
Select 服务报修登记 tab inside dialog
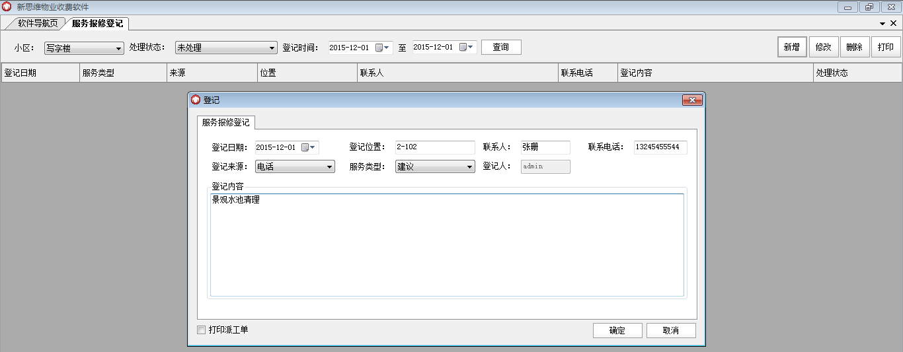(226, 122)
